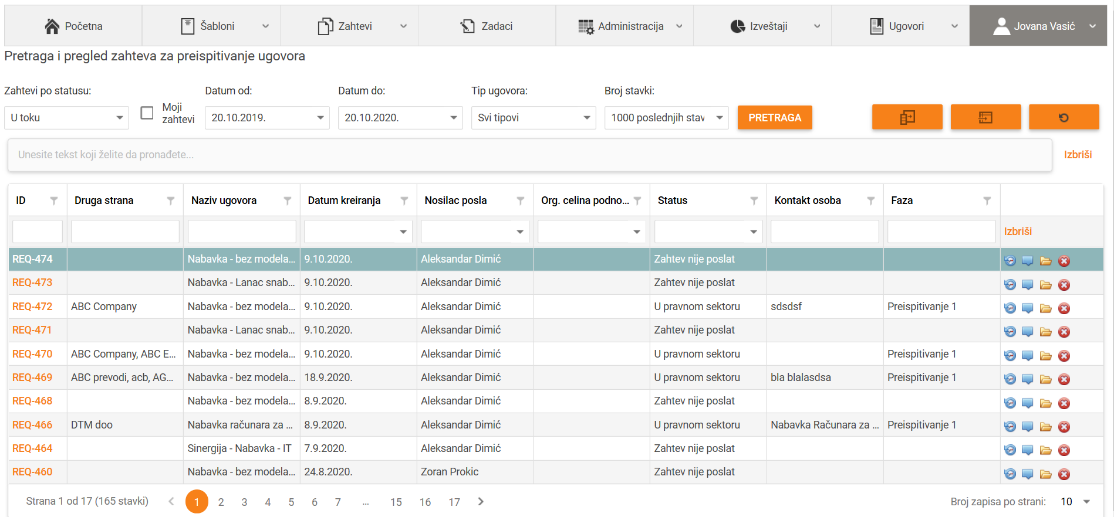Open the Administracija menu
1114x517 pixels.
pos(630,26)
